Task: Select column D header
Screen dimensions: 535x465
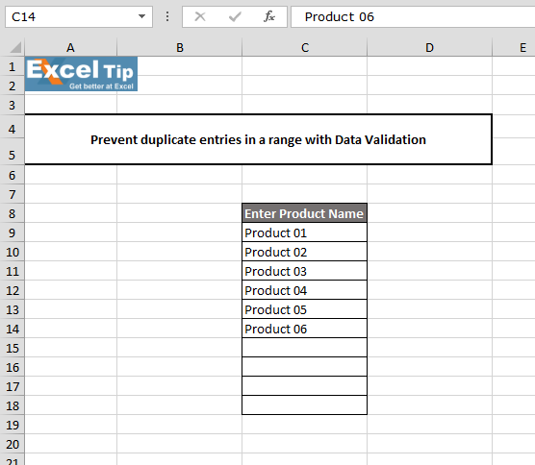Action: click(429, 48)
